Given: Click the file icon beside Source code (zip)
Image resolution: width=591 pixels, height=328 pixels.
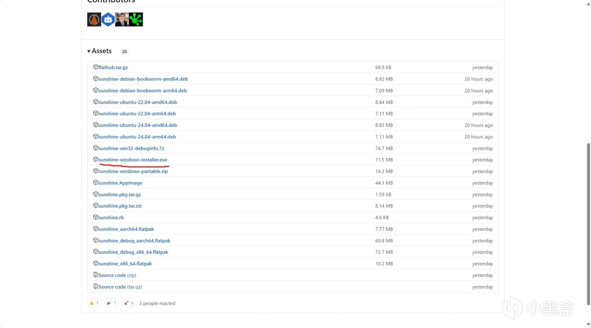Looking at the screenshot, I should (x=96, y=275).
